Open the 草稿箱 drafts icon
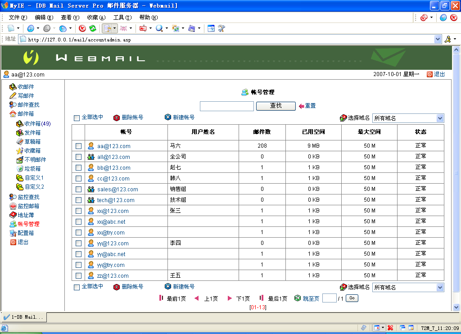 [x=19, y=141]
